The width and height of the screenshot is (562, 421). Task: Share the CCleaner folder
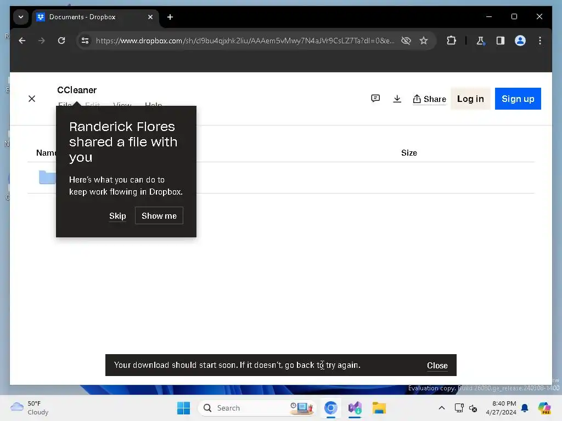(429, 99)
